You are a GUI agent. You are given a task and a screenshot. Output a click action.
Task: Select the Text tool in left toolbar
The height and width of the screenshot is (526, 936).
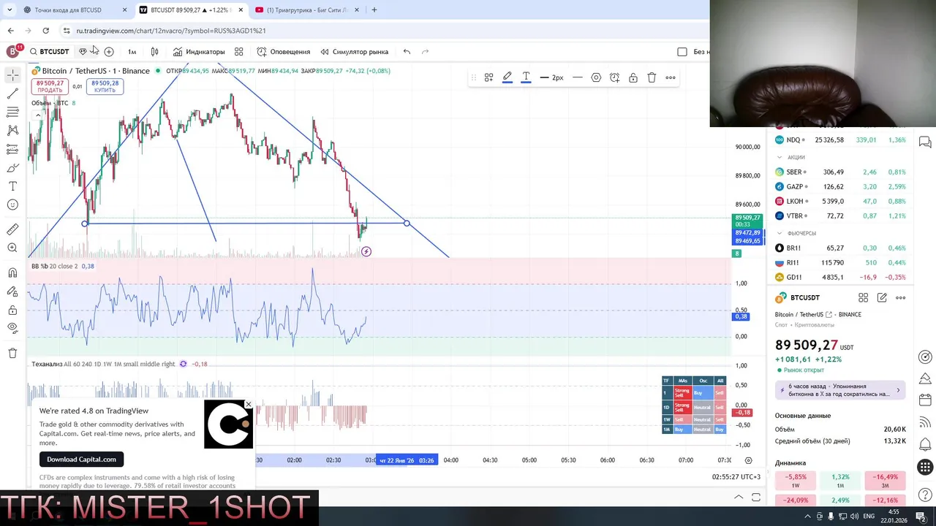pyautogui.click(x=12, y=186)
